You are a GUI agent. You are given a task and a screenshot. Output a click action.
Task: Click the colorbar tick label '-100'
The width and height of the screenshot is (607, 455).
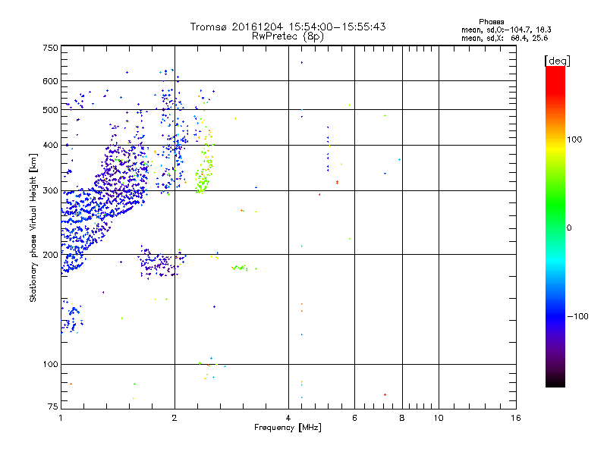coord(577,316)
